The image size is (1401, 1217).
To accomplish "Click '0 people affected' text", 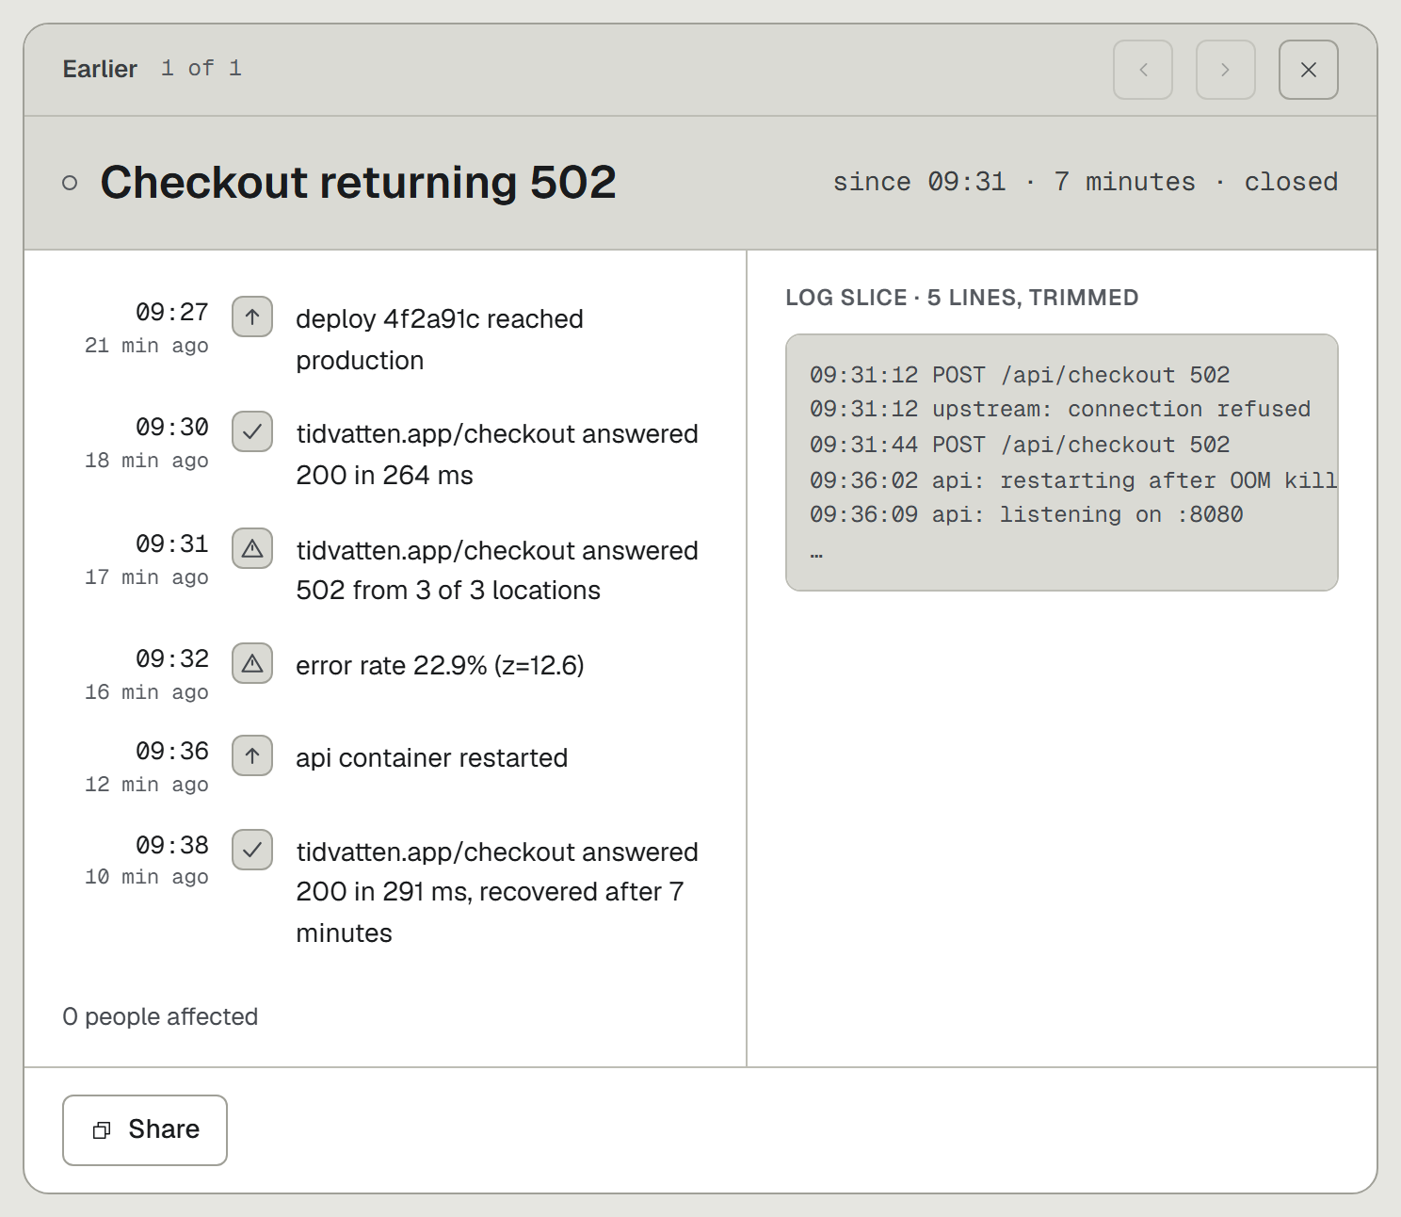I will pos(160,1016).
